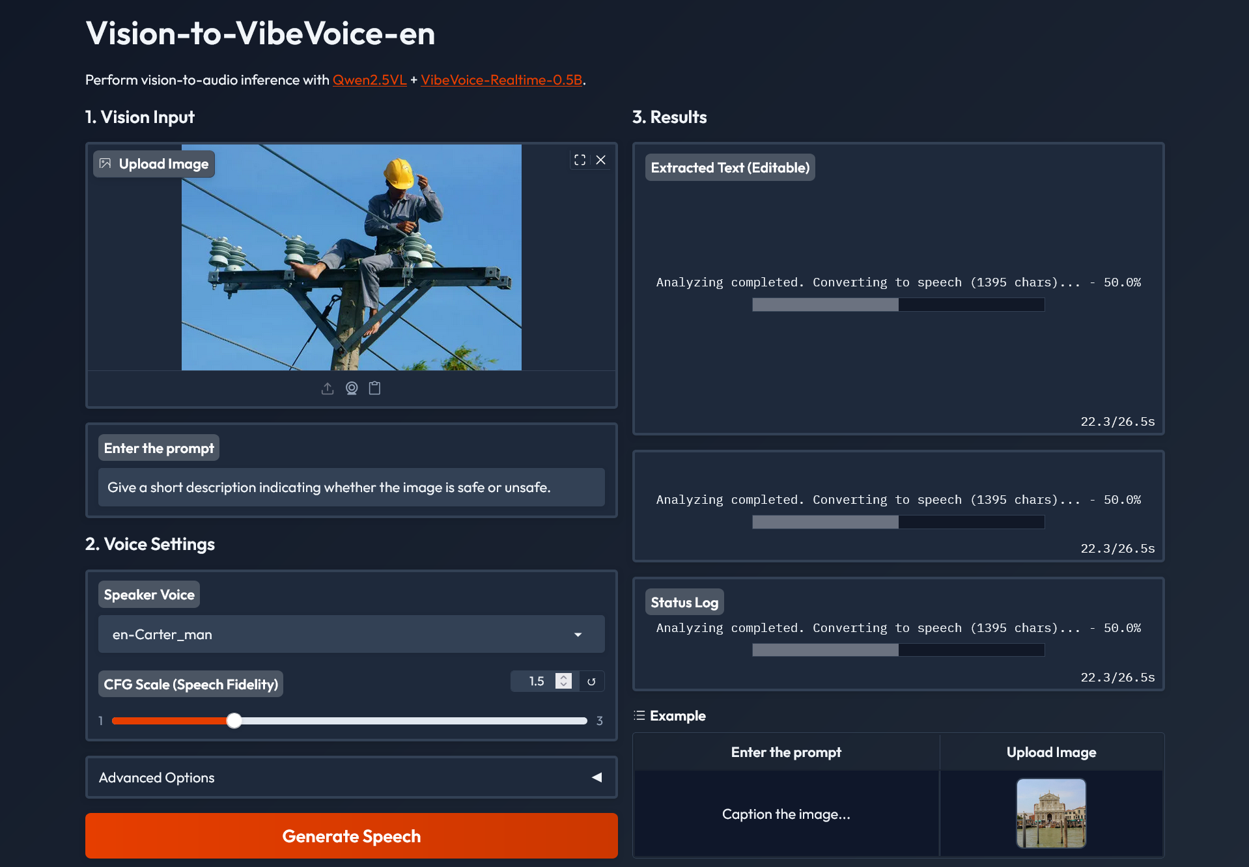Open the Speaker Voice dropdown
The image size is (1249, 867).
point(351,634)
